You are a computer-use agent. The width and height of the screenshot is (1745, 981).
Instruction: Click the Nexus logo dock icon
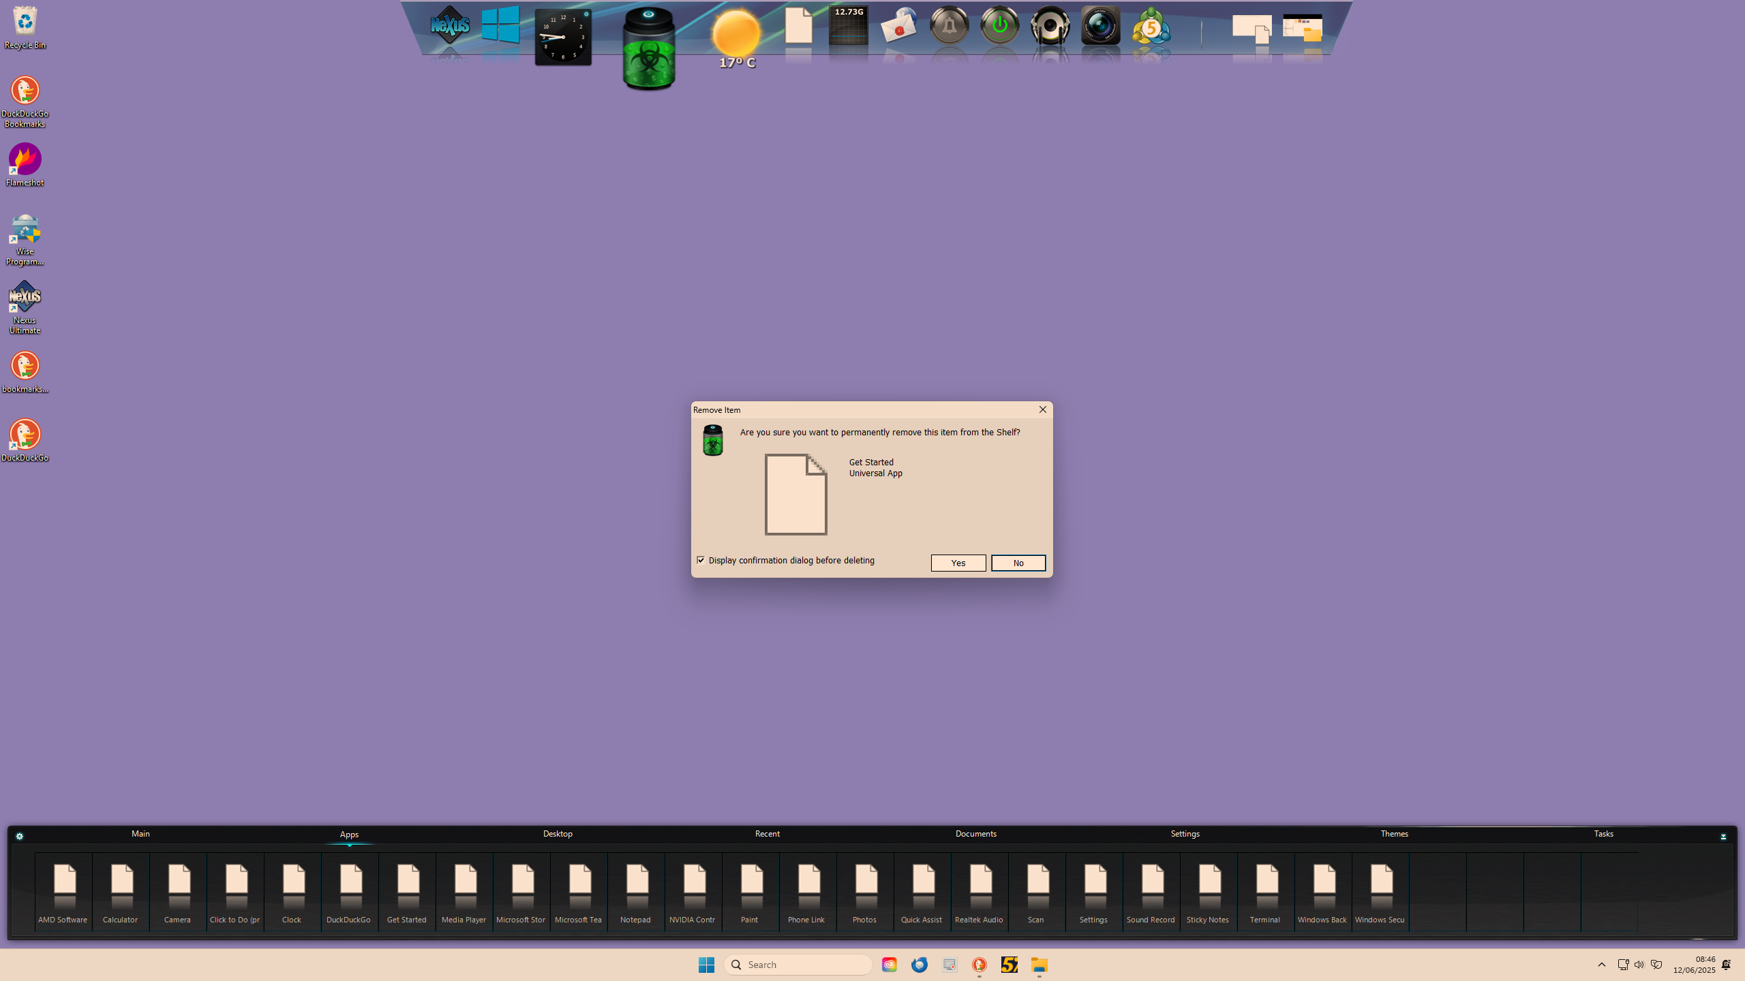[x=450, y=26]
